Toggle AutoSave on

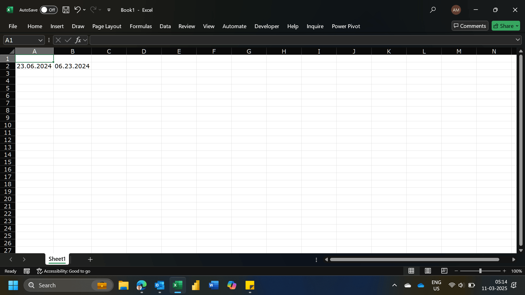pos(48,10)
